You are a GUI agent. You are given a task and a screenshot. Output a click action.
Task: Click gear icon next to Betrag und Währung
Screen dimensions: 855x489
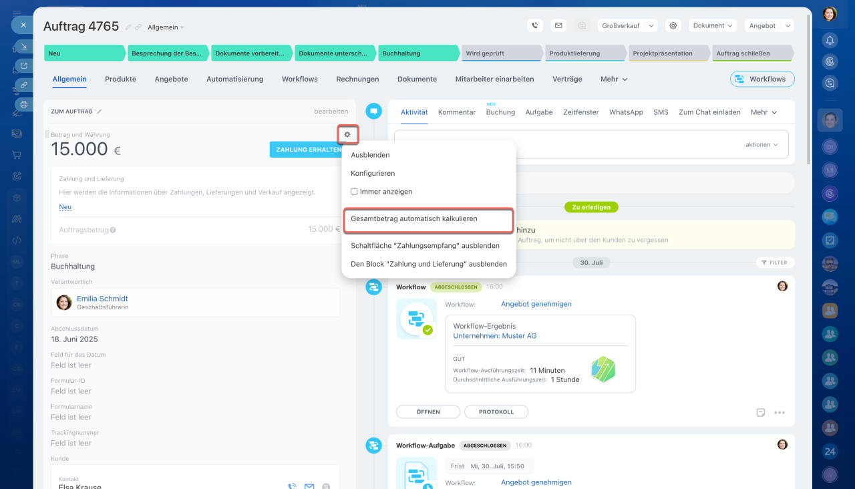pyautogui.click(x=347, y=134)
